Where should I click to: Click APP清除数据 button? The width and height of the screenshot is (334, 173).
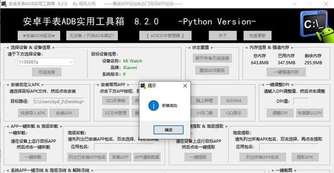147,157
